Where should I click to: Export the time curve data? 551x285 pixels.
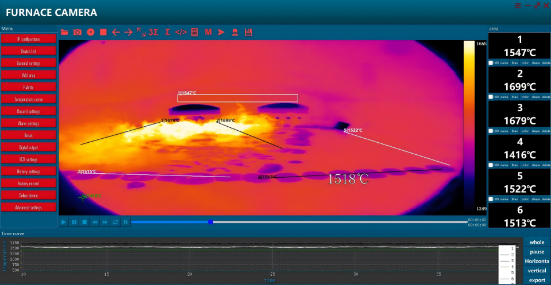click(x=537, y=280)
